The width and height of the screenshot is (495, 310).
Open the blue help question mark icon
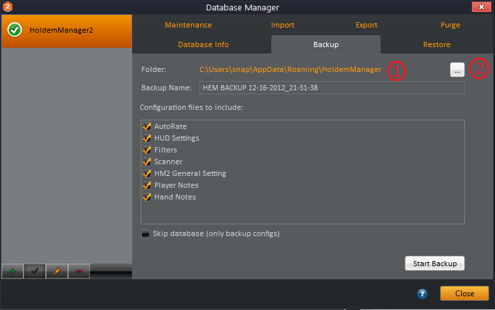point(422,294)
